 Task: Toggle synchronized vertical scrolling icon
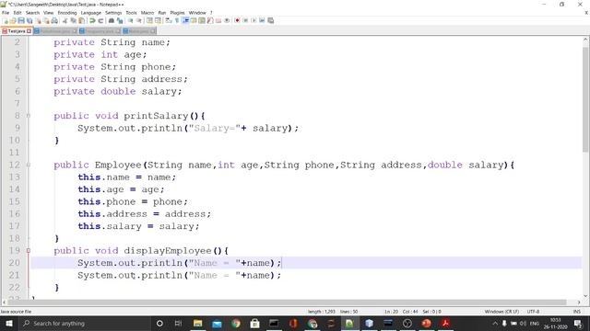(149, 20)
